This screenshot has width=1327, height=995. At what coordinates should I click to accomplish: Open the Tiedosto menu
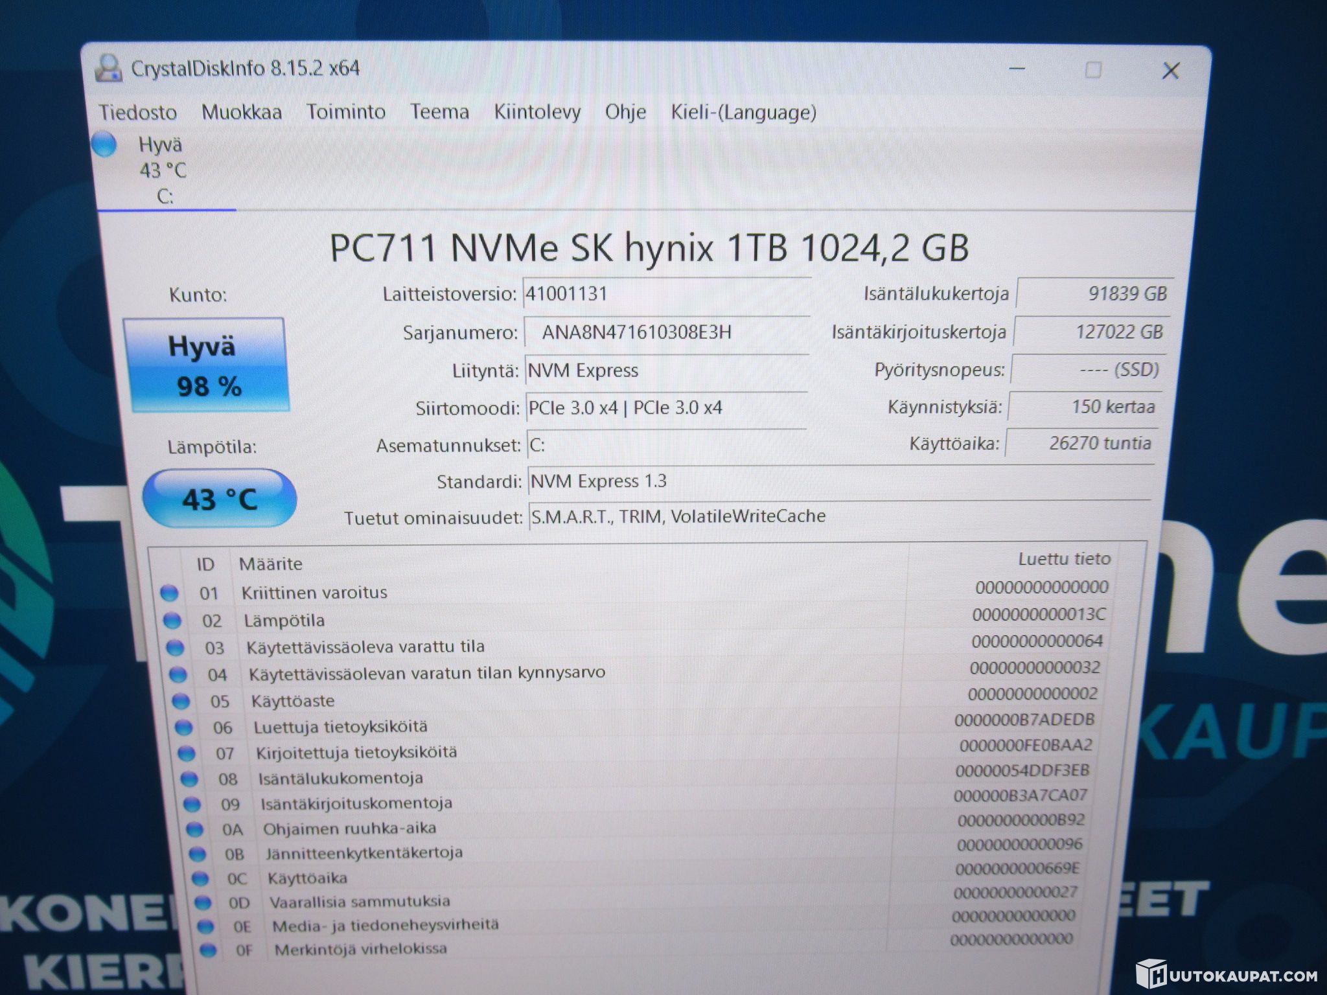pos(137,112)
